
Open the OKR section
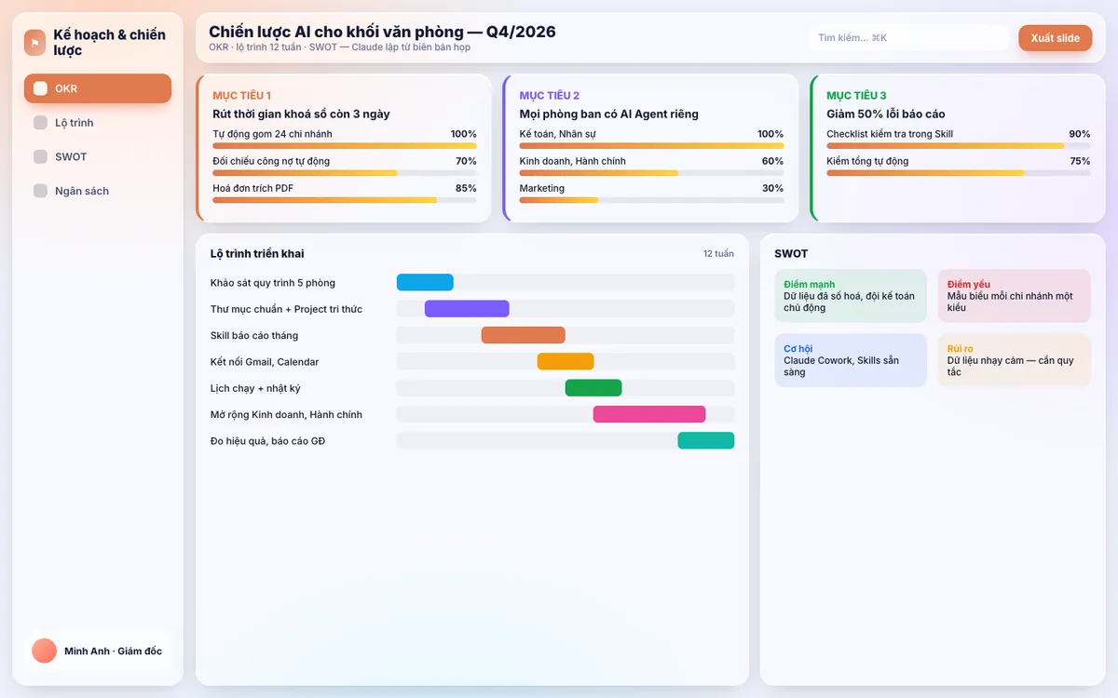(x=98, y=88)
